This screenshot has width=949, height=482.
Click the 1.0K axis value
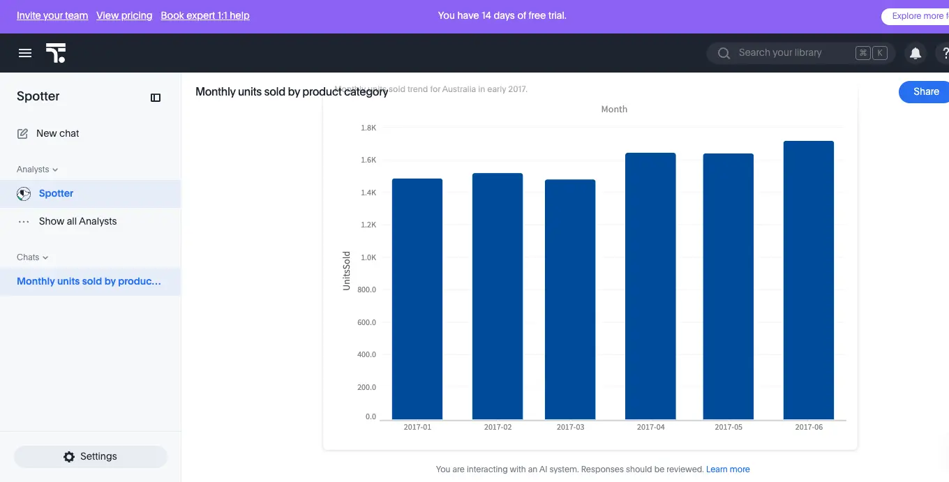[x=368, y=257]
